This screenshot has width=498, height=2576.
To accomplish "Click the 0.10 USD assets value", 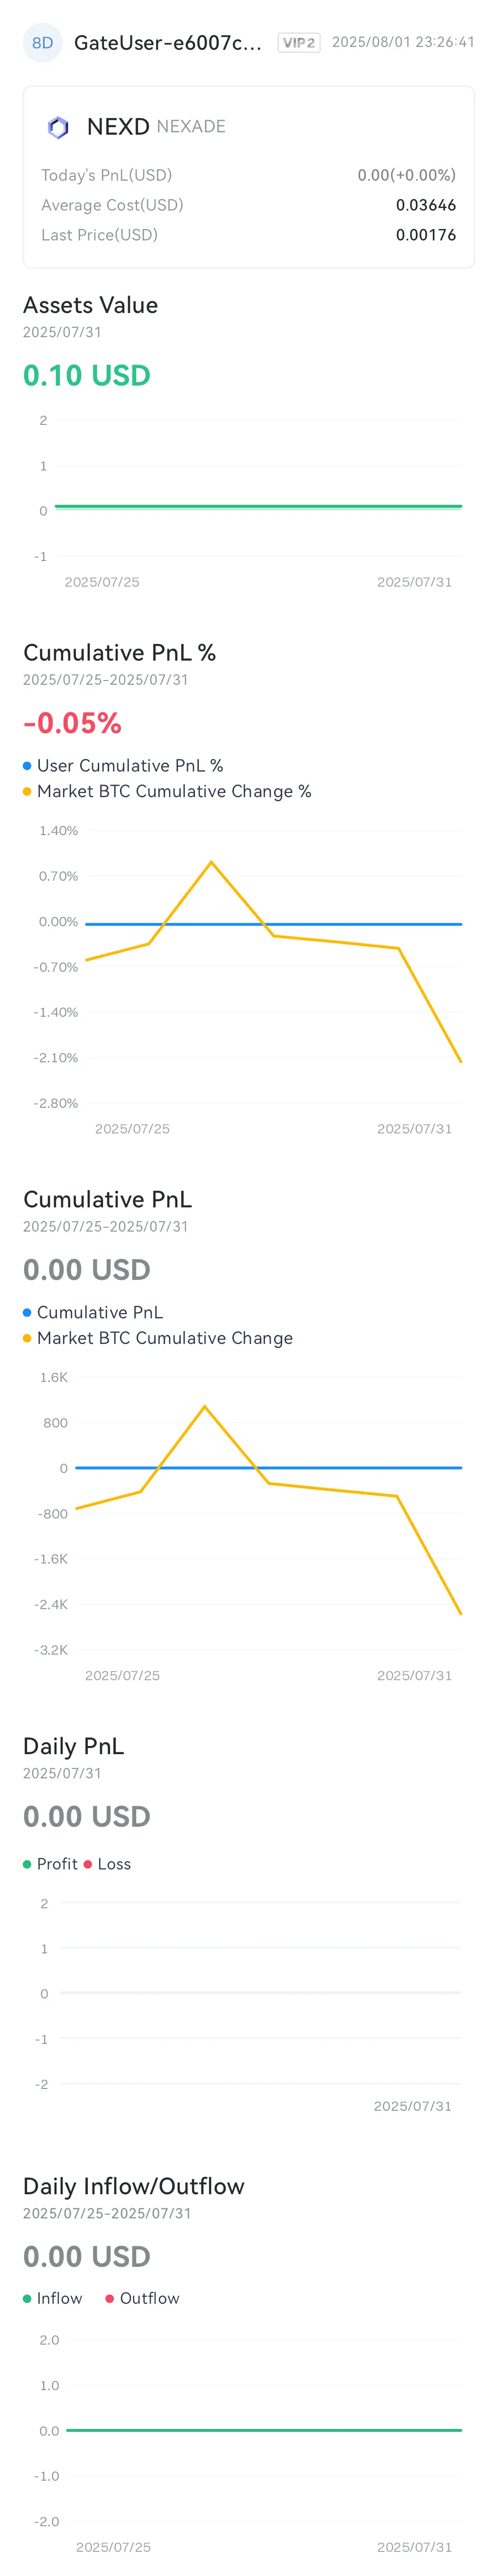I will [x=87, y=376].
